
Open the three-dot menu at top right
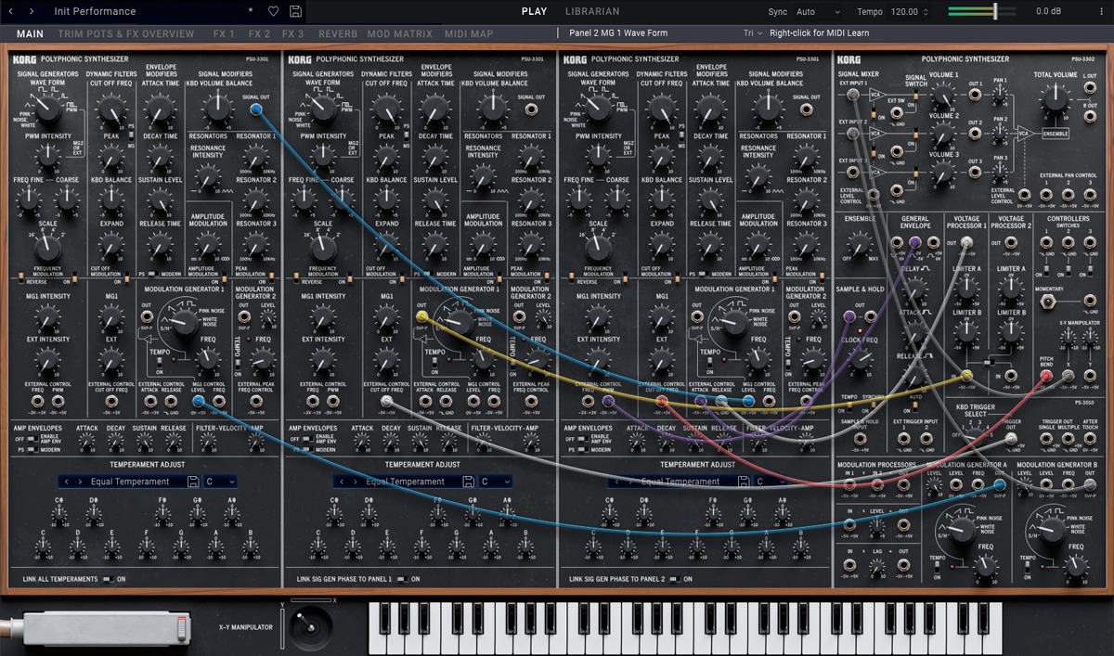(1101, 10)
